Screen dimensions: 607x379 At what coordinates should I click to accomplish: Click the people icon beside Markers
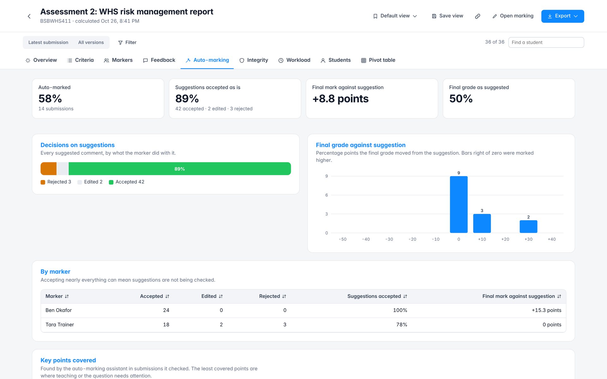[107, 60]
